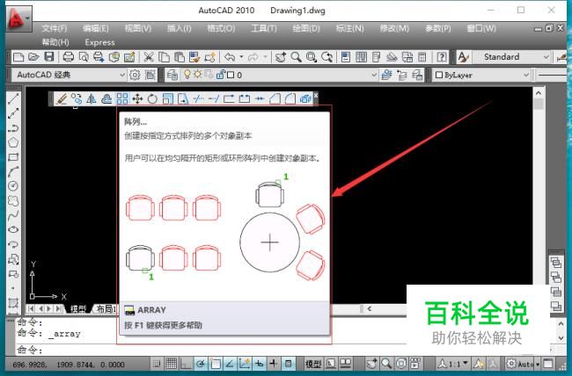Click the 模型 model space status button
This screenshot has width=572, height=376.
point(313,364)
